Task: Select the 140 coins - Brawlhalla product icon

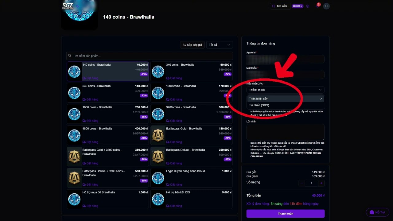Action: click(74, 72)
